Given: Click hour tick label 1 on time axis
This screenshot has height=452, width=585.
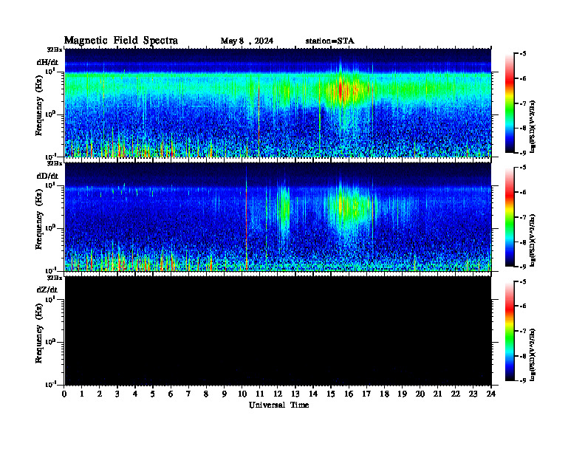Looking at the screenshot, I should click(x=82, y=394).
